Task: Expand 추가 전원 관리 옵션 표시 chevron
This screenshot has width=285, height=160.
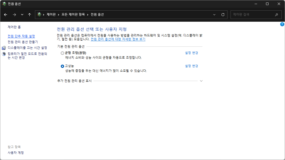Action: [201, 81]
